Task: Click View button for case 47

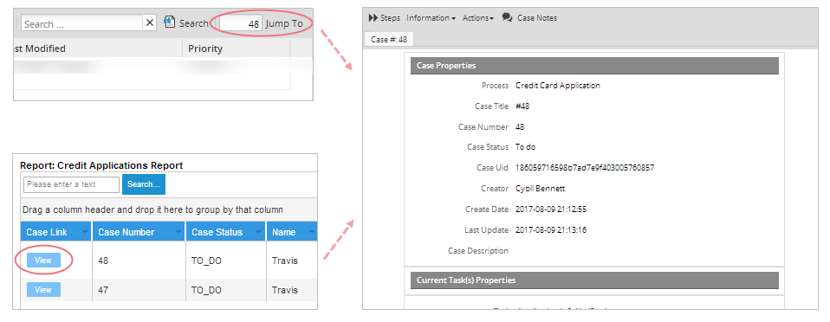Action: click(43, 290)
